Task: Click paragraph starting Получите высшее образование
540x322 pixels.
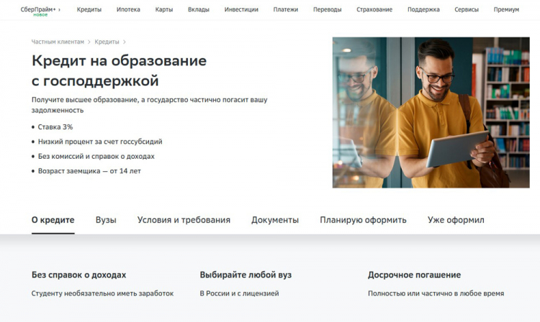Action: pyautogui.click(x=150, y=105)
